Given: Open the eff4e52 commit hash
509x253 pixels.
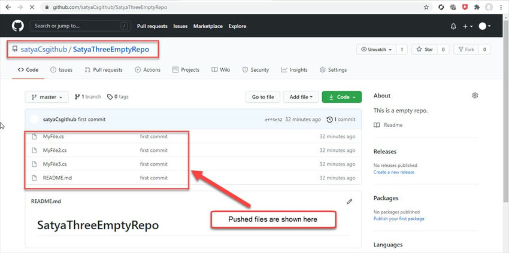Looking at the screenshot, I should (x=274, y=120).
